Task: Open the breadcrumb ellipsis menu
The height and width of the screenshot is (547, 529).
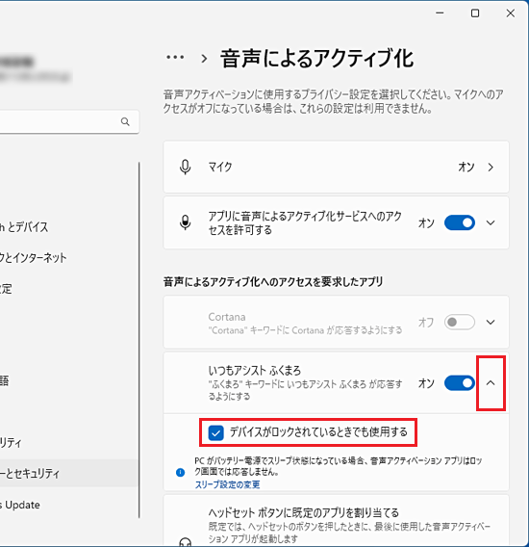Action: [175, 57]
